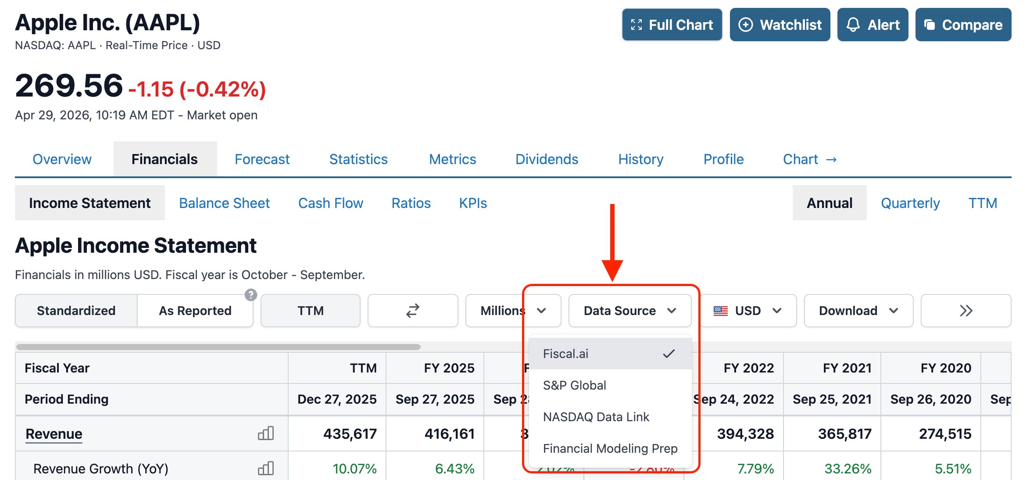
Task: Click the Apple Income Statement heading
Action: 136,246
